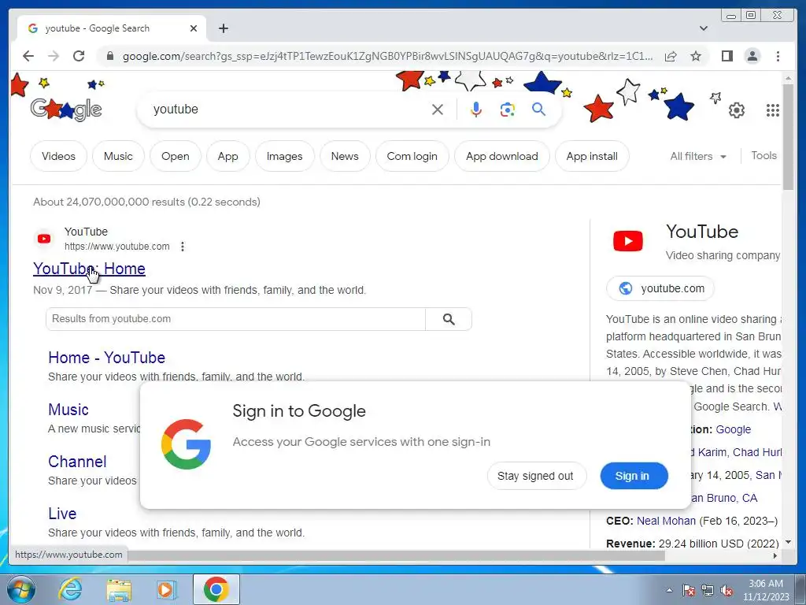Open Google apps grid
Screen dimensions: 806x605
point(773,110)
